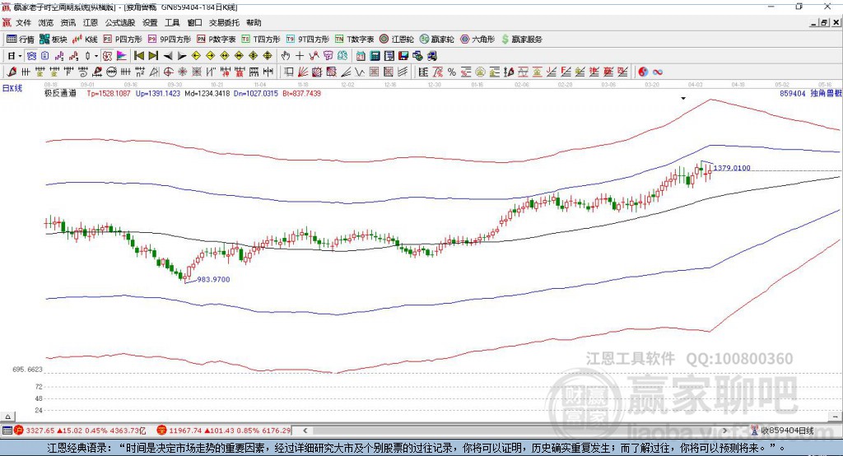Click the K线 toolbar button
Image resolution: width=843 pixels, height=456 pixels.
[x=85, y=40]
